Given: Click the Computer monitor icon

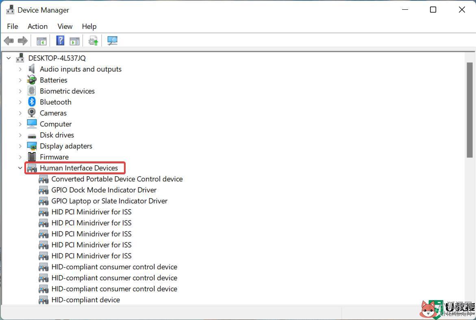Looking at the screenshot, I should pyautogui.click(x=32, y=124).
